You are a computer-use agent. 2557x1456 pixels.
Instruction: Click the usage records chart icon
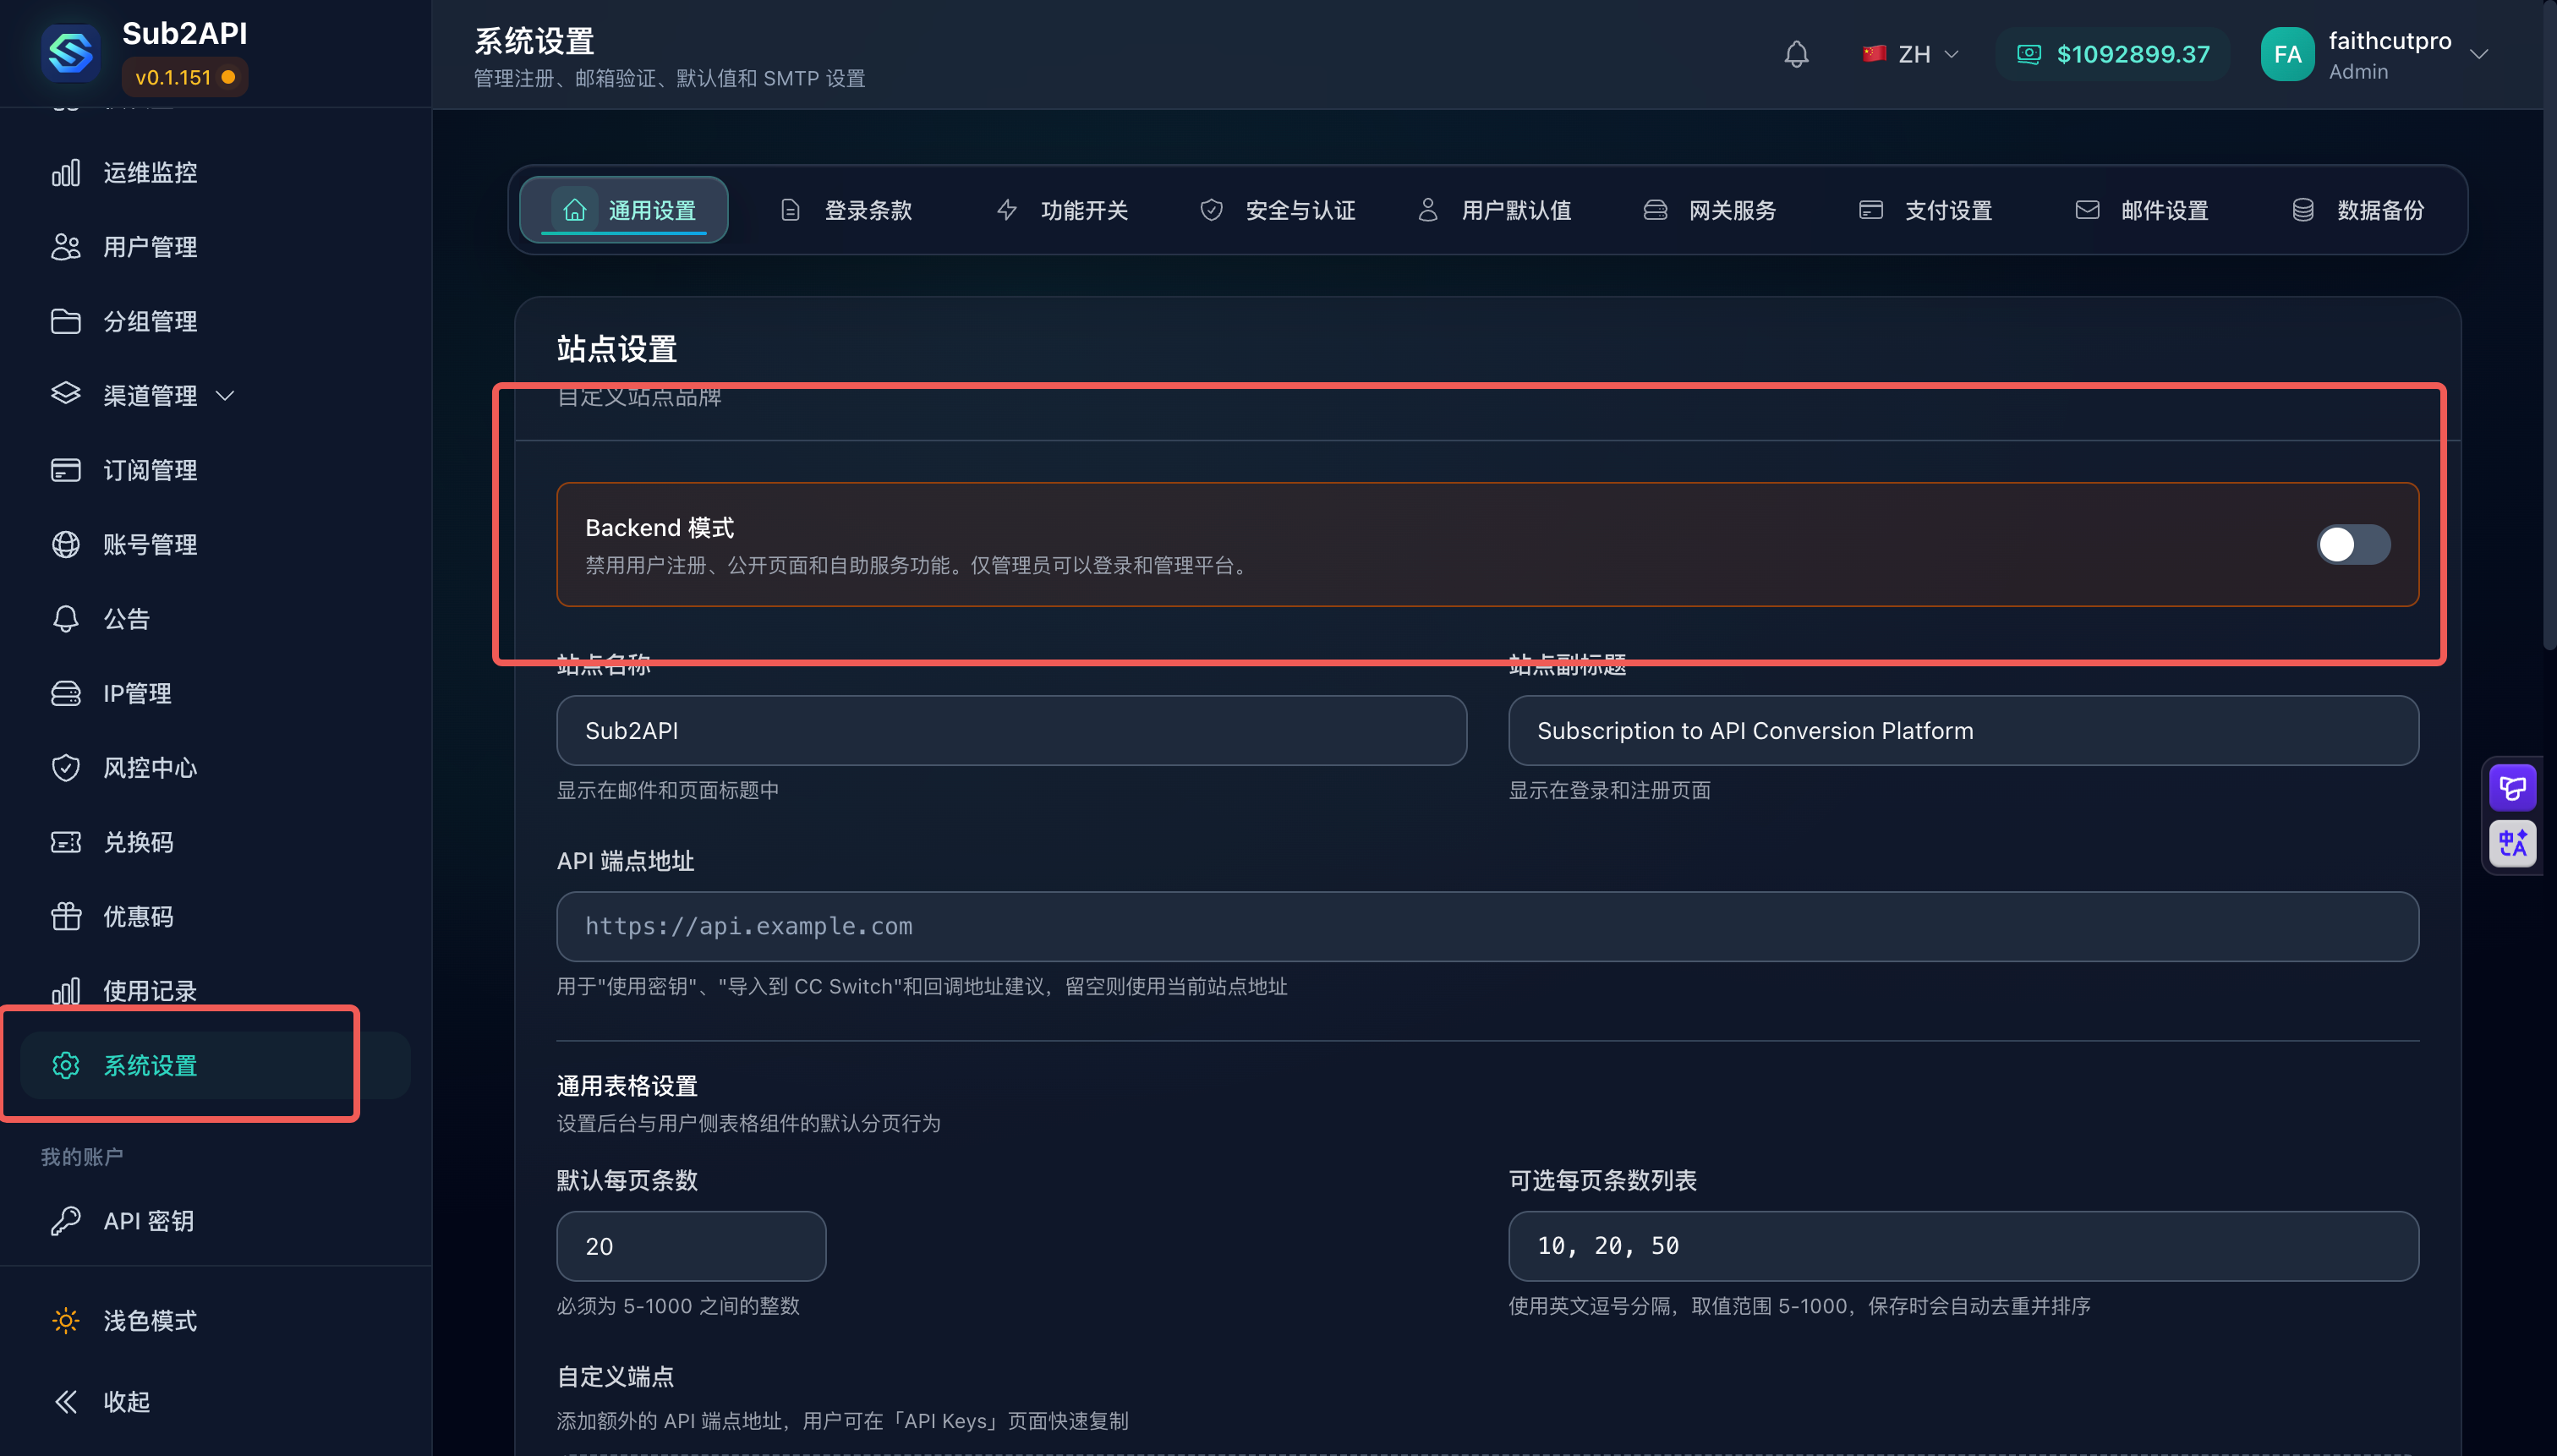coord(66,991)
